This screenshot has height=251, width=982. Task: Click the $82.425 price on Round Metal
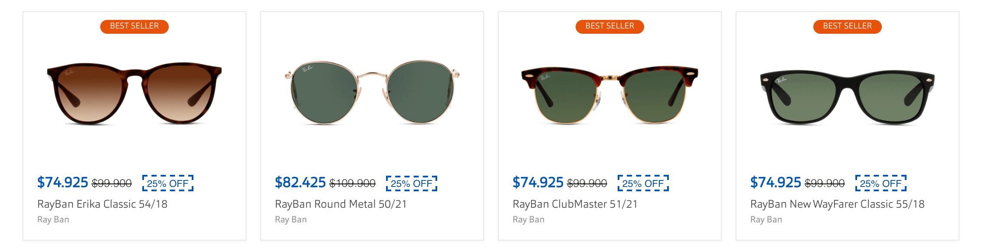[300, 183]
